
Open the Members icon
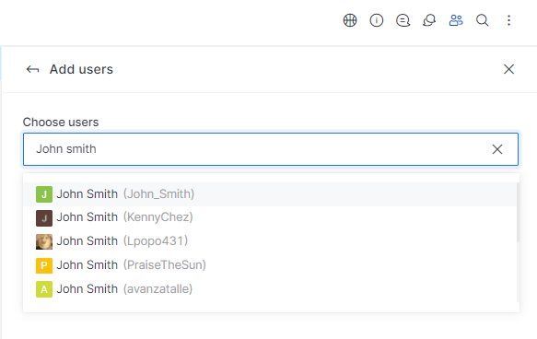coord(456,20)
